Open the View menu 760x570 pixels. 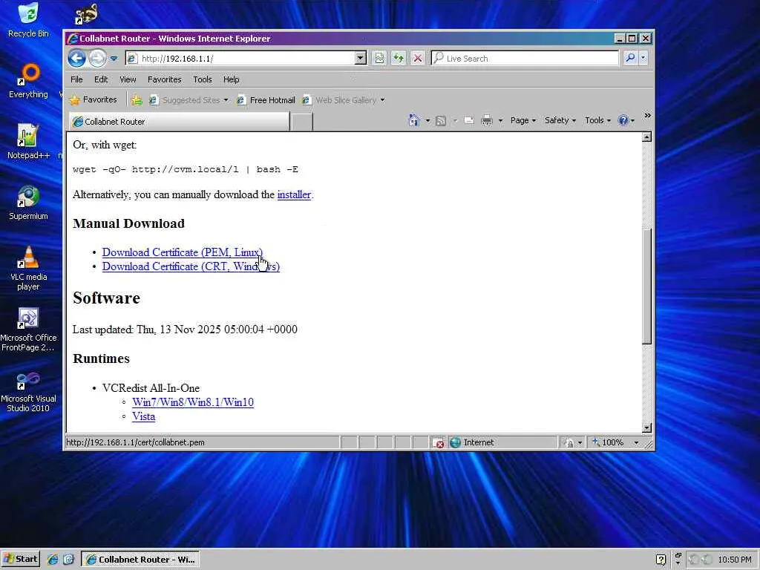tap(128, 79)
